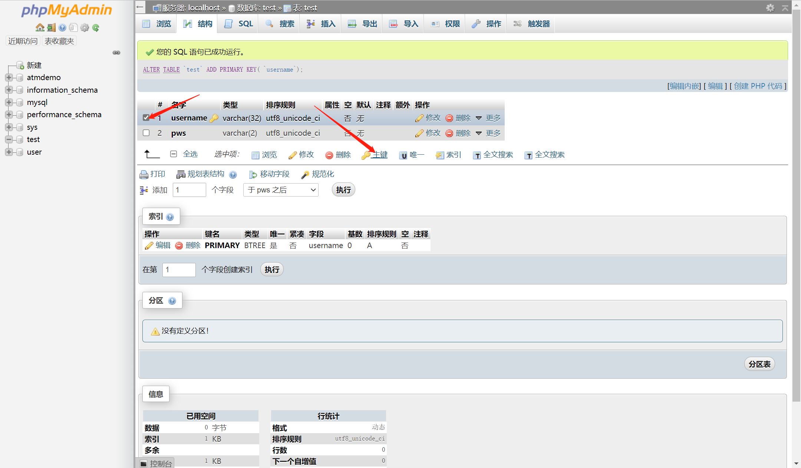Viewport: 801px width, 468px height.
Task: Click the Create PHP code link
Action: click(758, 86)
